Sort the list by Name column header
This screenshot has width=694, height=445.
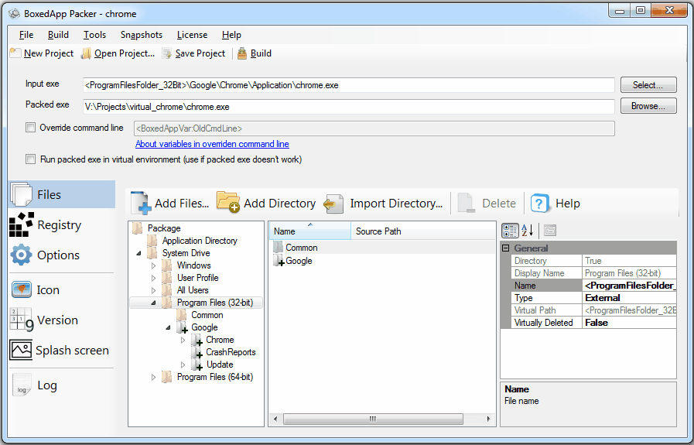[309, 231]
